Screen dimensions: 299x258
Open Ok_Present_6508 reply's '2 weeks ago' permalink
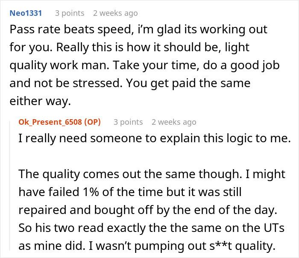tap(174, 122)
